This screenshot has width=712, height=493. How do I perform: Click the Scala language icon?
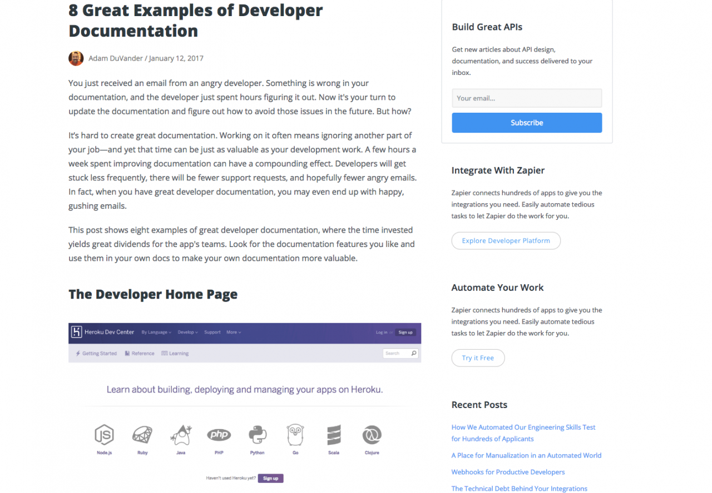tap(334, 435)
